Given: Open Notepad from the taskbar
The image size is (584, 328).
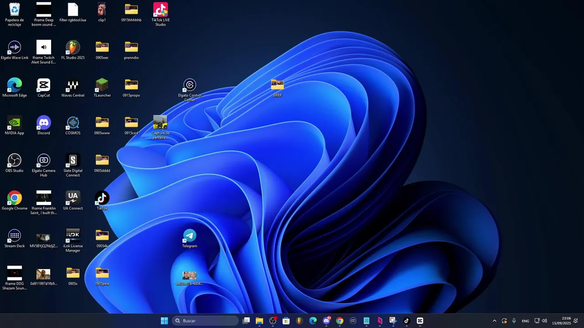Looking at the screenshot, I should pyautogui.click(x=366, y=321).
